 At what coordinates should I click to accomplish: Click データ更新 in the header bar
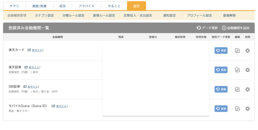pos(207,28)
